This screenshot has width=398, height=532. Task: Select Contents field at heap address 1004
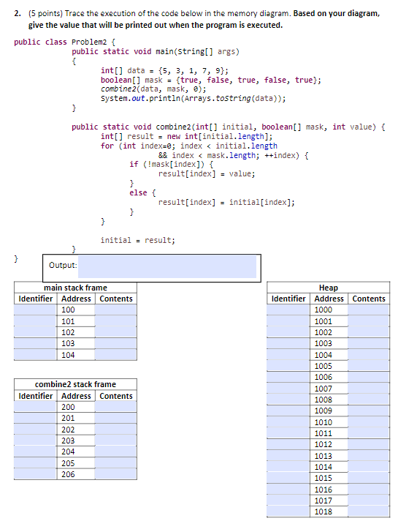click(369, 355)
